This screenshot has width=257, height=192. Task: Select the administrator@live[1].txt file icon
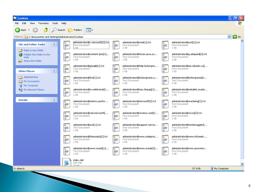[67, 80]
